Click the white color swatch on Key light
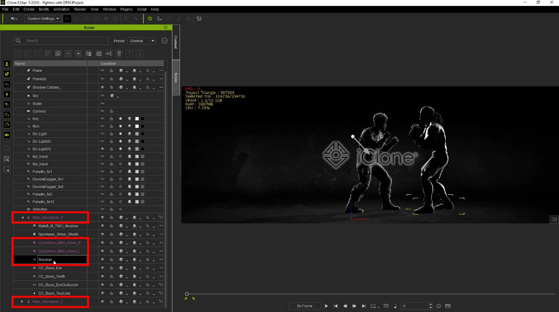The height and width of the screenshot is (312, 559). 137,119
